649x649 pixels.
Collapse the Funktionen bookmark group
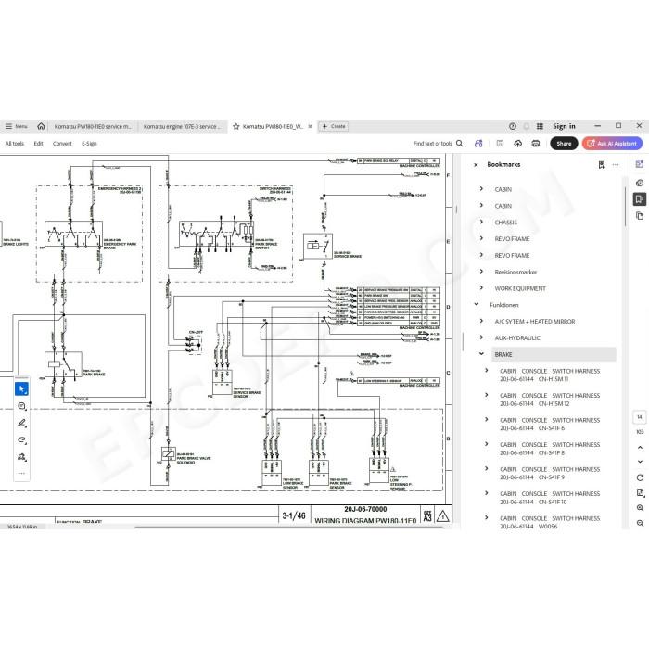pos(477,304)
